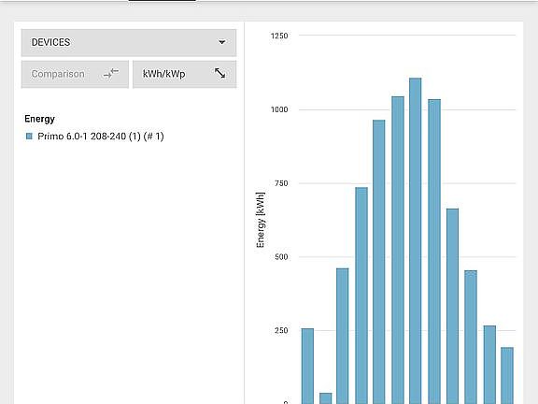This screenshot has height=404, width=538.
Task: Click the Comparison arrows icon
Action: (x=111, y=74)
